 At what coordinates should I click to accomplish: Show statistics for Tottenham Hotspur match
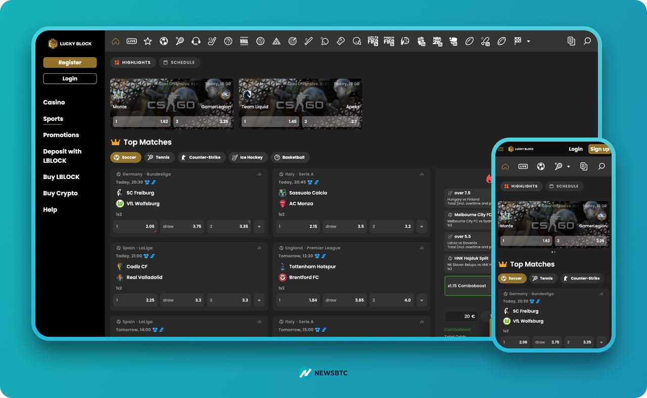[422, 248]
